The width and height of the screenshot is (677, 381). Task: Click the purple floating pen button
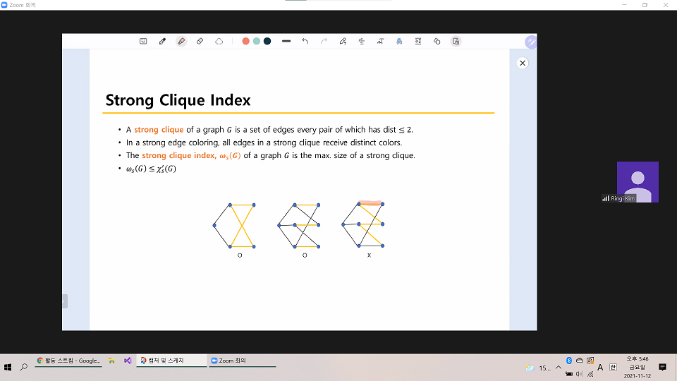pos(531,42)
